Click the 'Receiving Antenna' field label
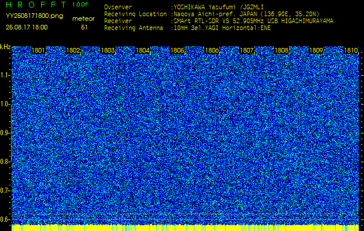This screenshot has height=231, width=364. [x=134, y=28]
